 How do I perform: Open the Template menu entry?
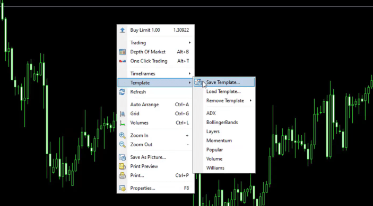(x=155, y=82)
